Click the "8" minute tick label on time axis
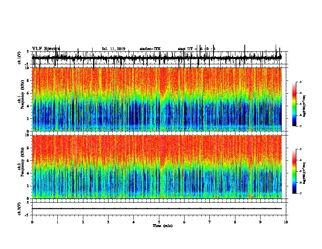The width and height of the screenshot is (322, 249). (235, 222)
